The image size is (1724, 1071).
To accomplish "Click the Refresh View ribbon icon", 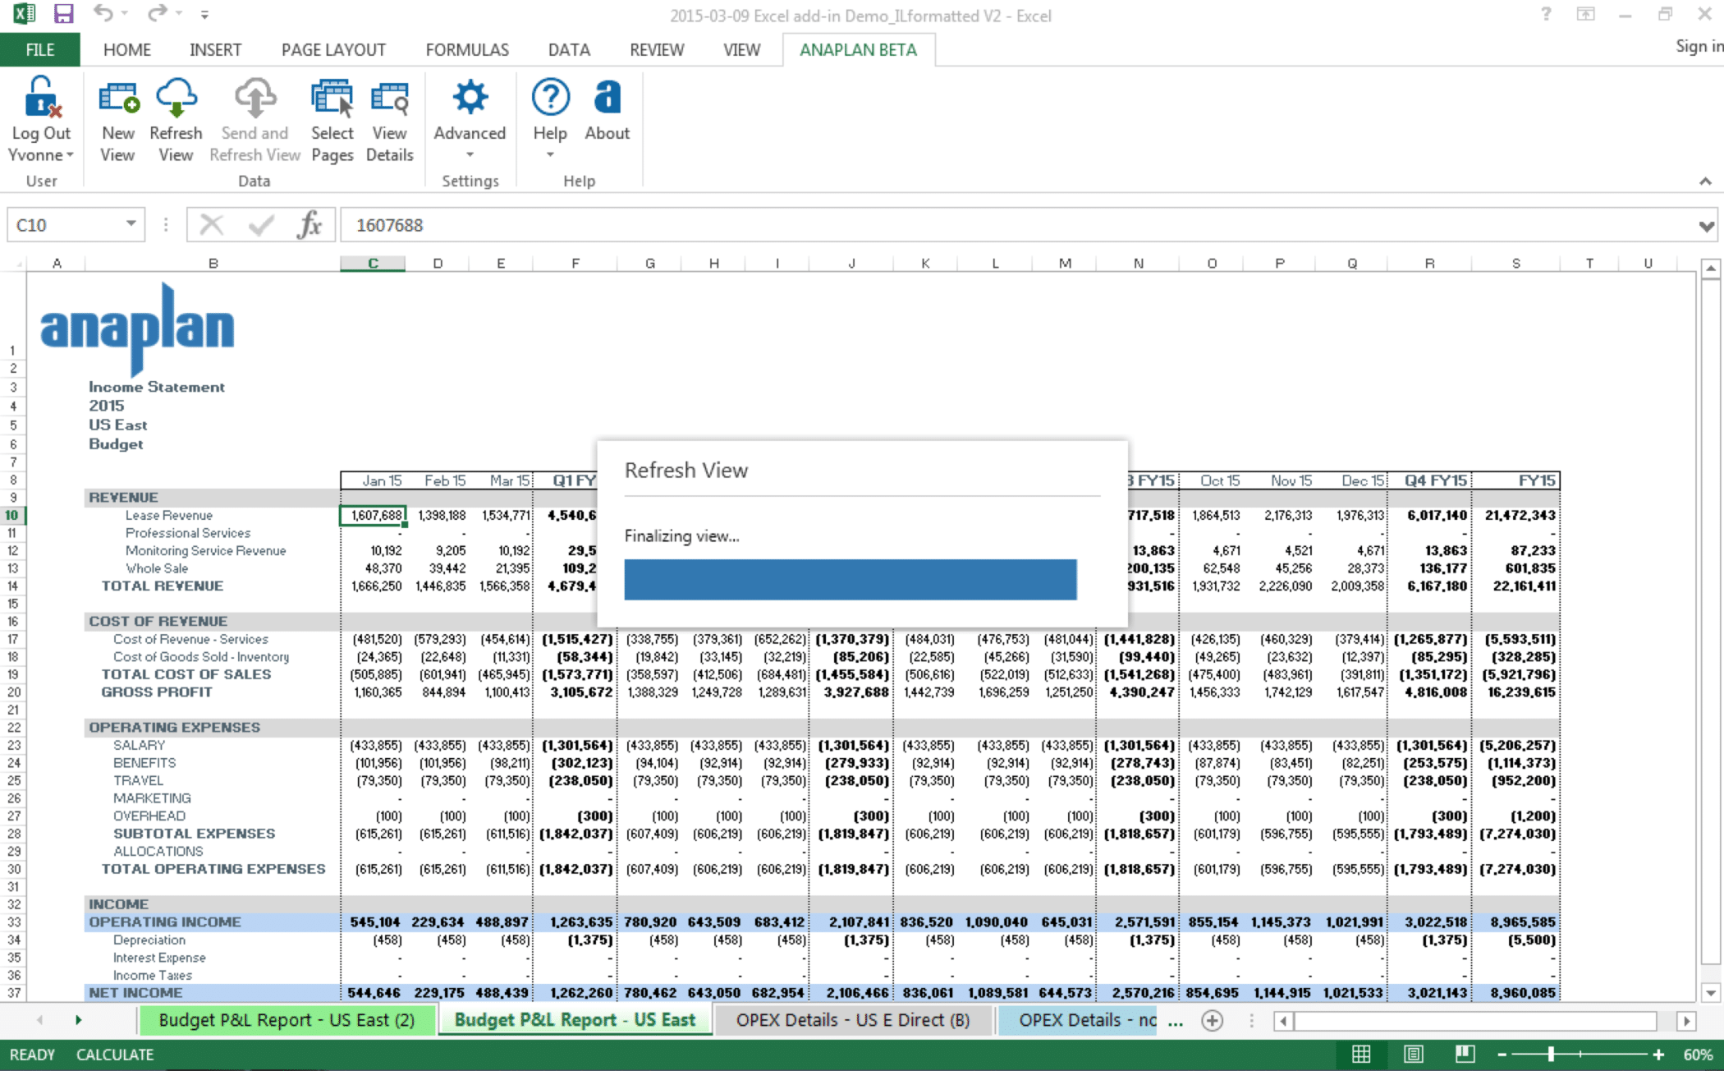I will click(176, 97).
